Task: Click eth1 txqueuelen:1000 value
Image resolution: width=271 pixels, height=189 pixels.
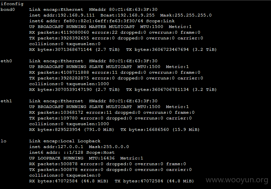Action: tap(87, 124)
